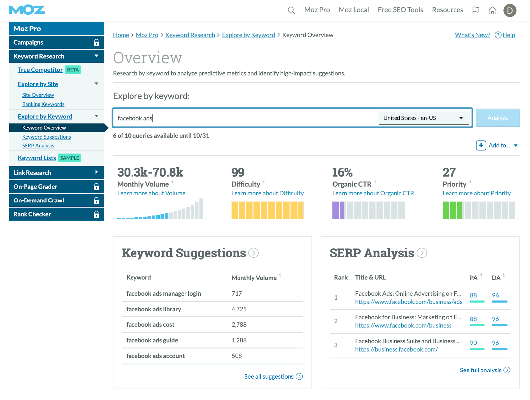Image resolution: width=530 pixels, height=400 pixels.
Task: Click the Campaigns lock icon
Action: coord(96,42)
